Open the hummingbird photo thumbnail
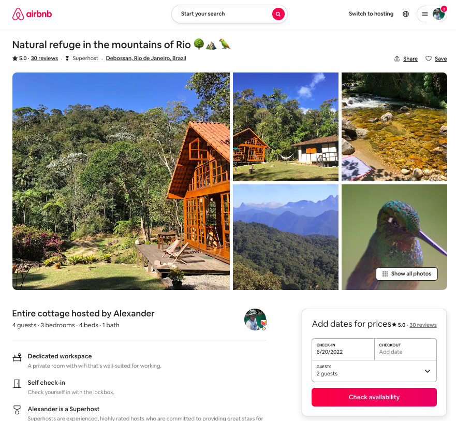This screenshot has height=421, width=456. pos(394,237)
